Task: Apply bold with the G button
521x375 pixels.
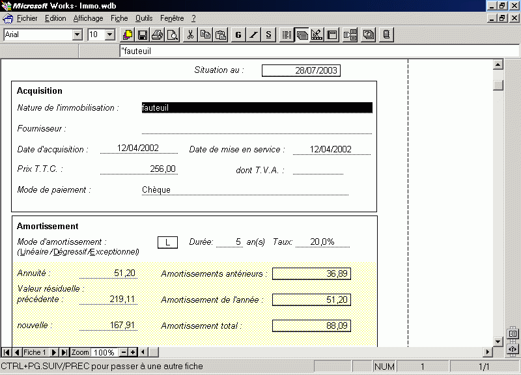Action: 238,35
